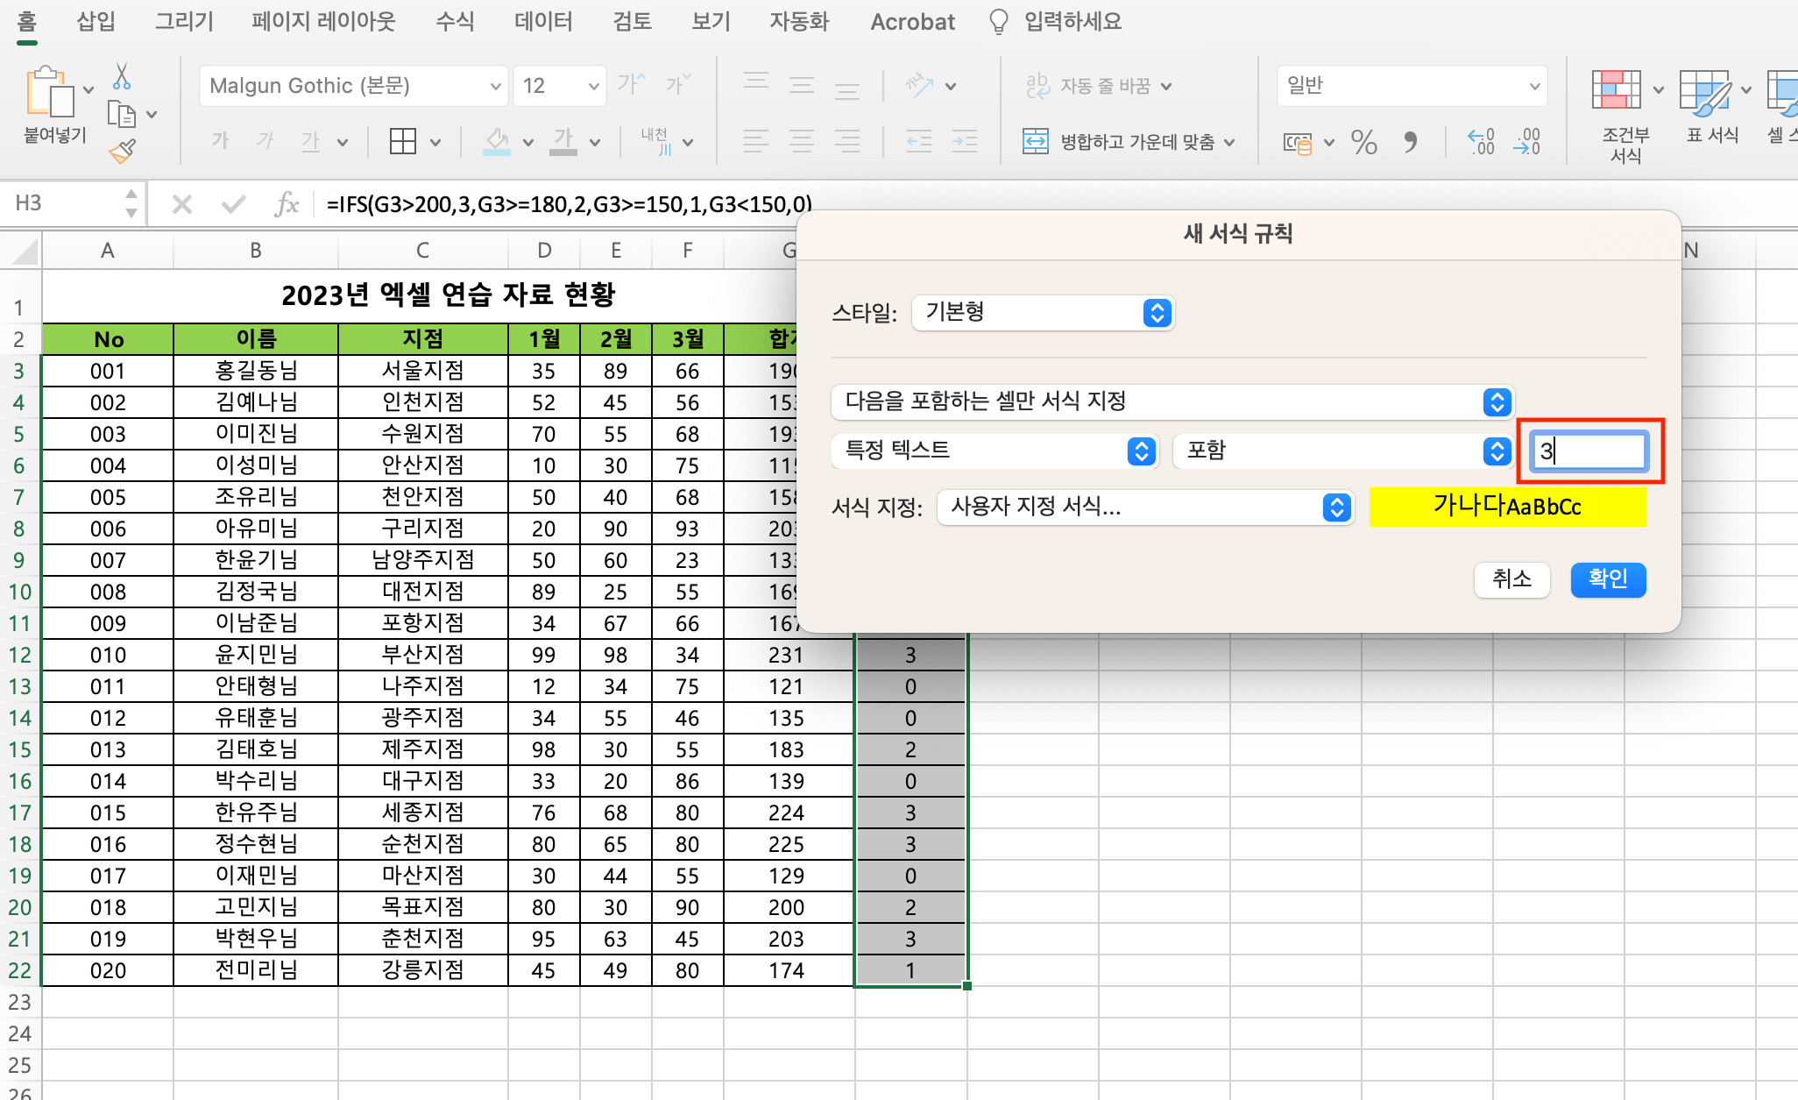Open the 특정 텍스트 condition dropdown
The width and height of the screenshot is (1798, 1100).
pos(995,451)
